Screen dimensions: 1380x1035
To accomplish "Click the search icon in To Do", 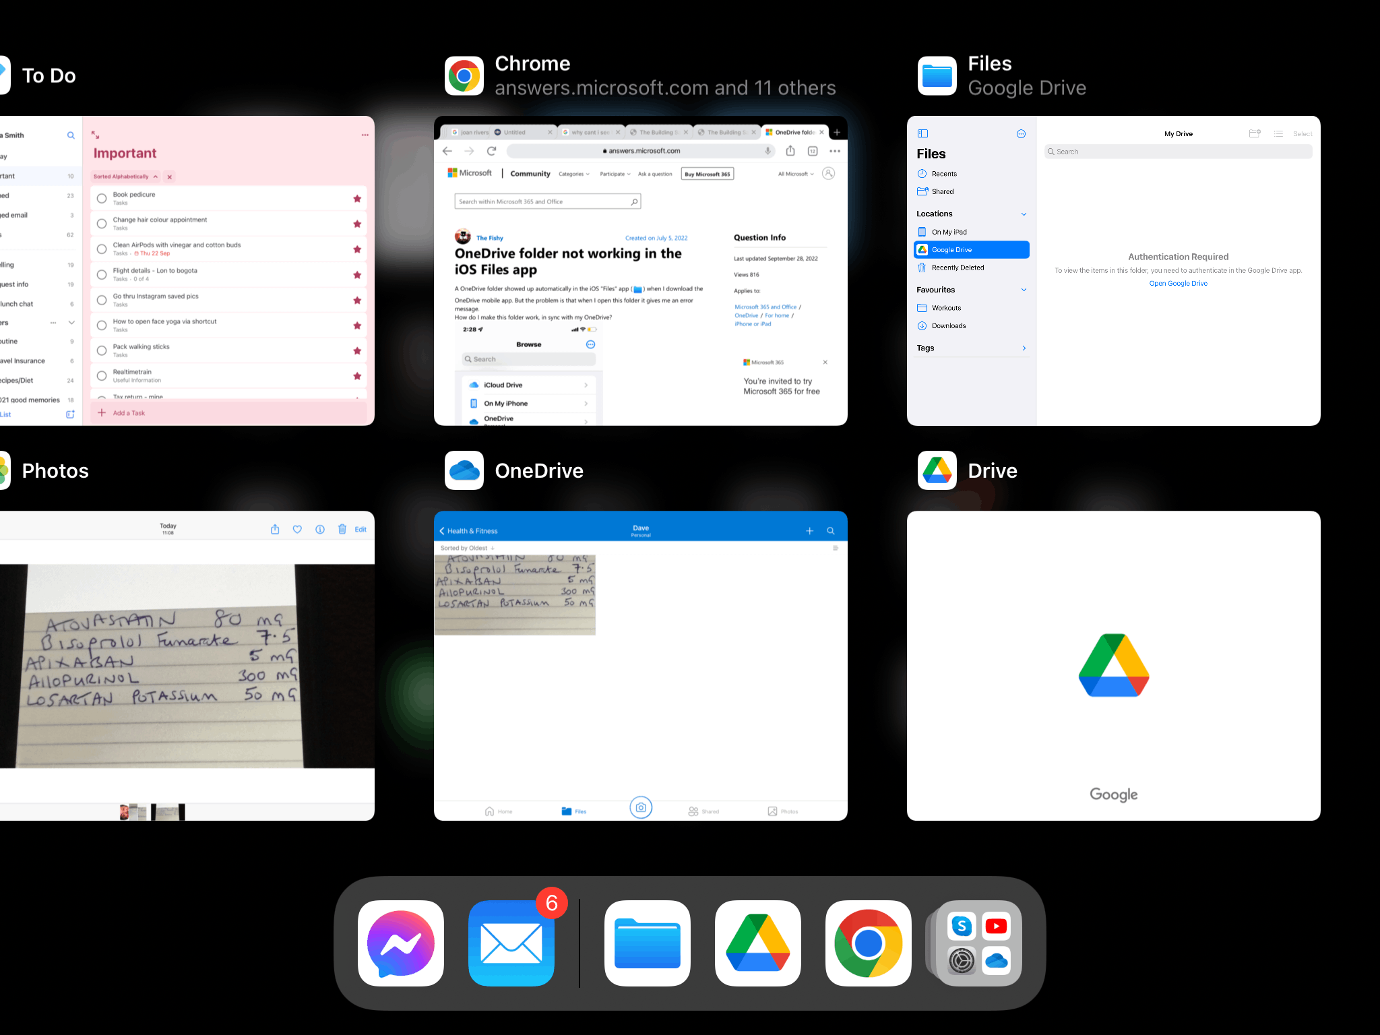I will 71,135.
